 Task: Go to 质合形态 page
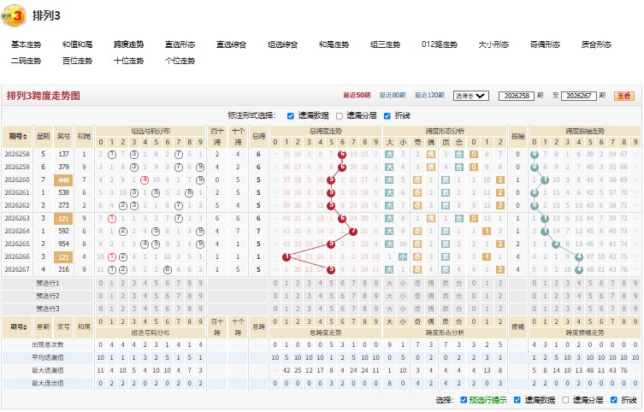click(596, 44)
